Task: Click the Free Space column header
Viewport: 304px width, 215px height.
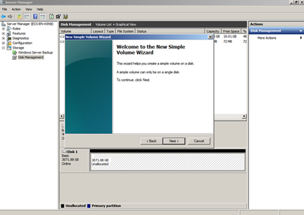Action: tap(231, 31)
